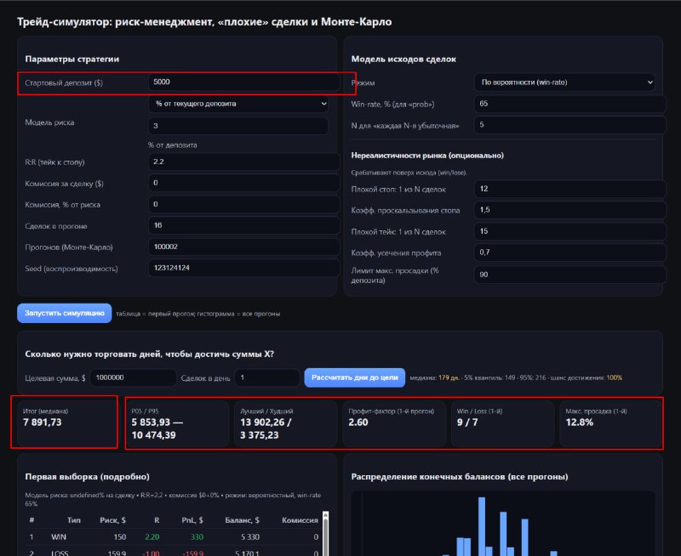Click the Прогонов (Монте-Карло) field

(x=243, y=247)
